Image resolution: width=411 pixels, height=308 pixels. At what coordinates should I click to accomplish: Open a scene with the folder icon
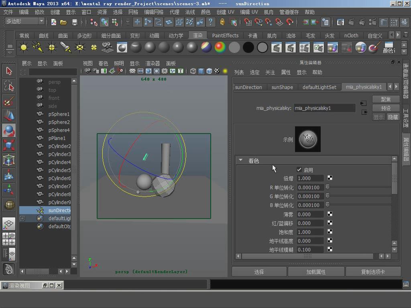point(64,22)
